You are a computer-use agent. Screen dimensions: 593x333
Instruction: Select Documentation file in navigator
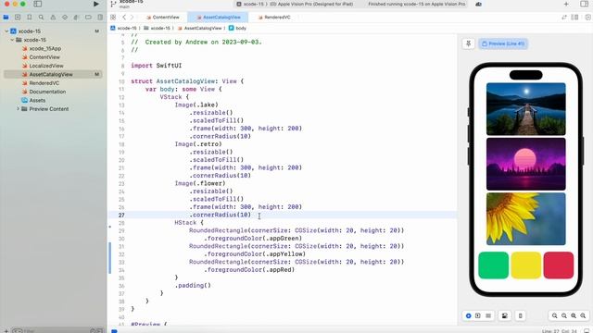(x=44, y=92)
